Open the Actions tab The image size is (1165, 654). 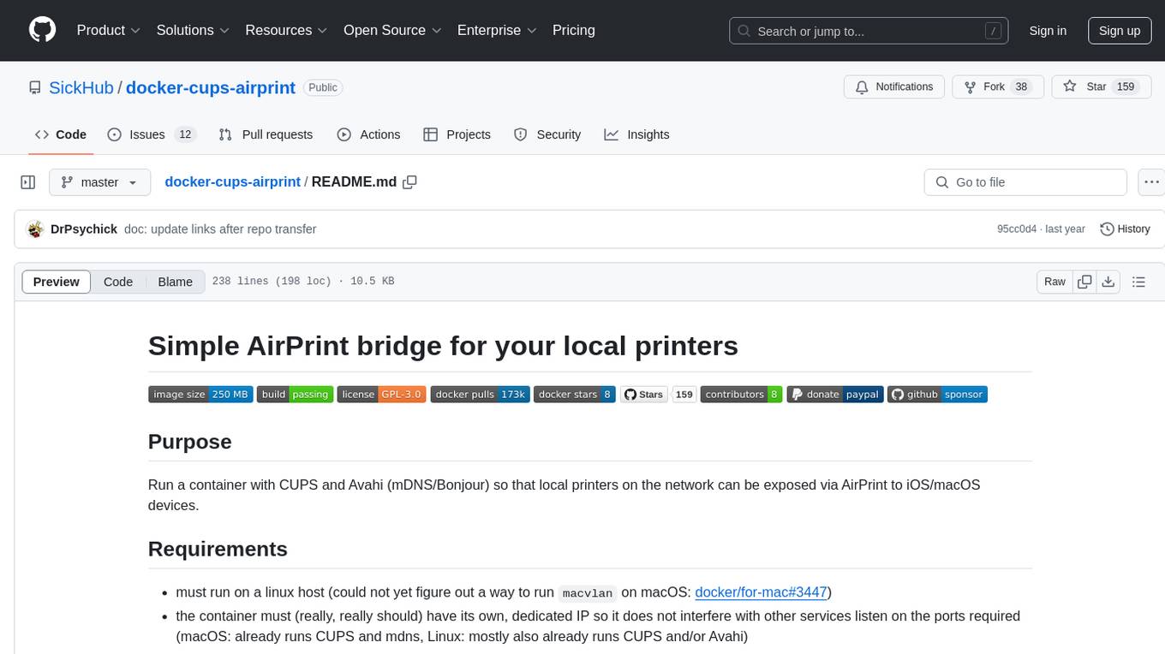pyautogui.click(x=368, y=134)
